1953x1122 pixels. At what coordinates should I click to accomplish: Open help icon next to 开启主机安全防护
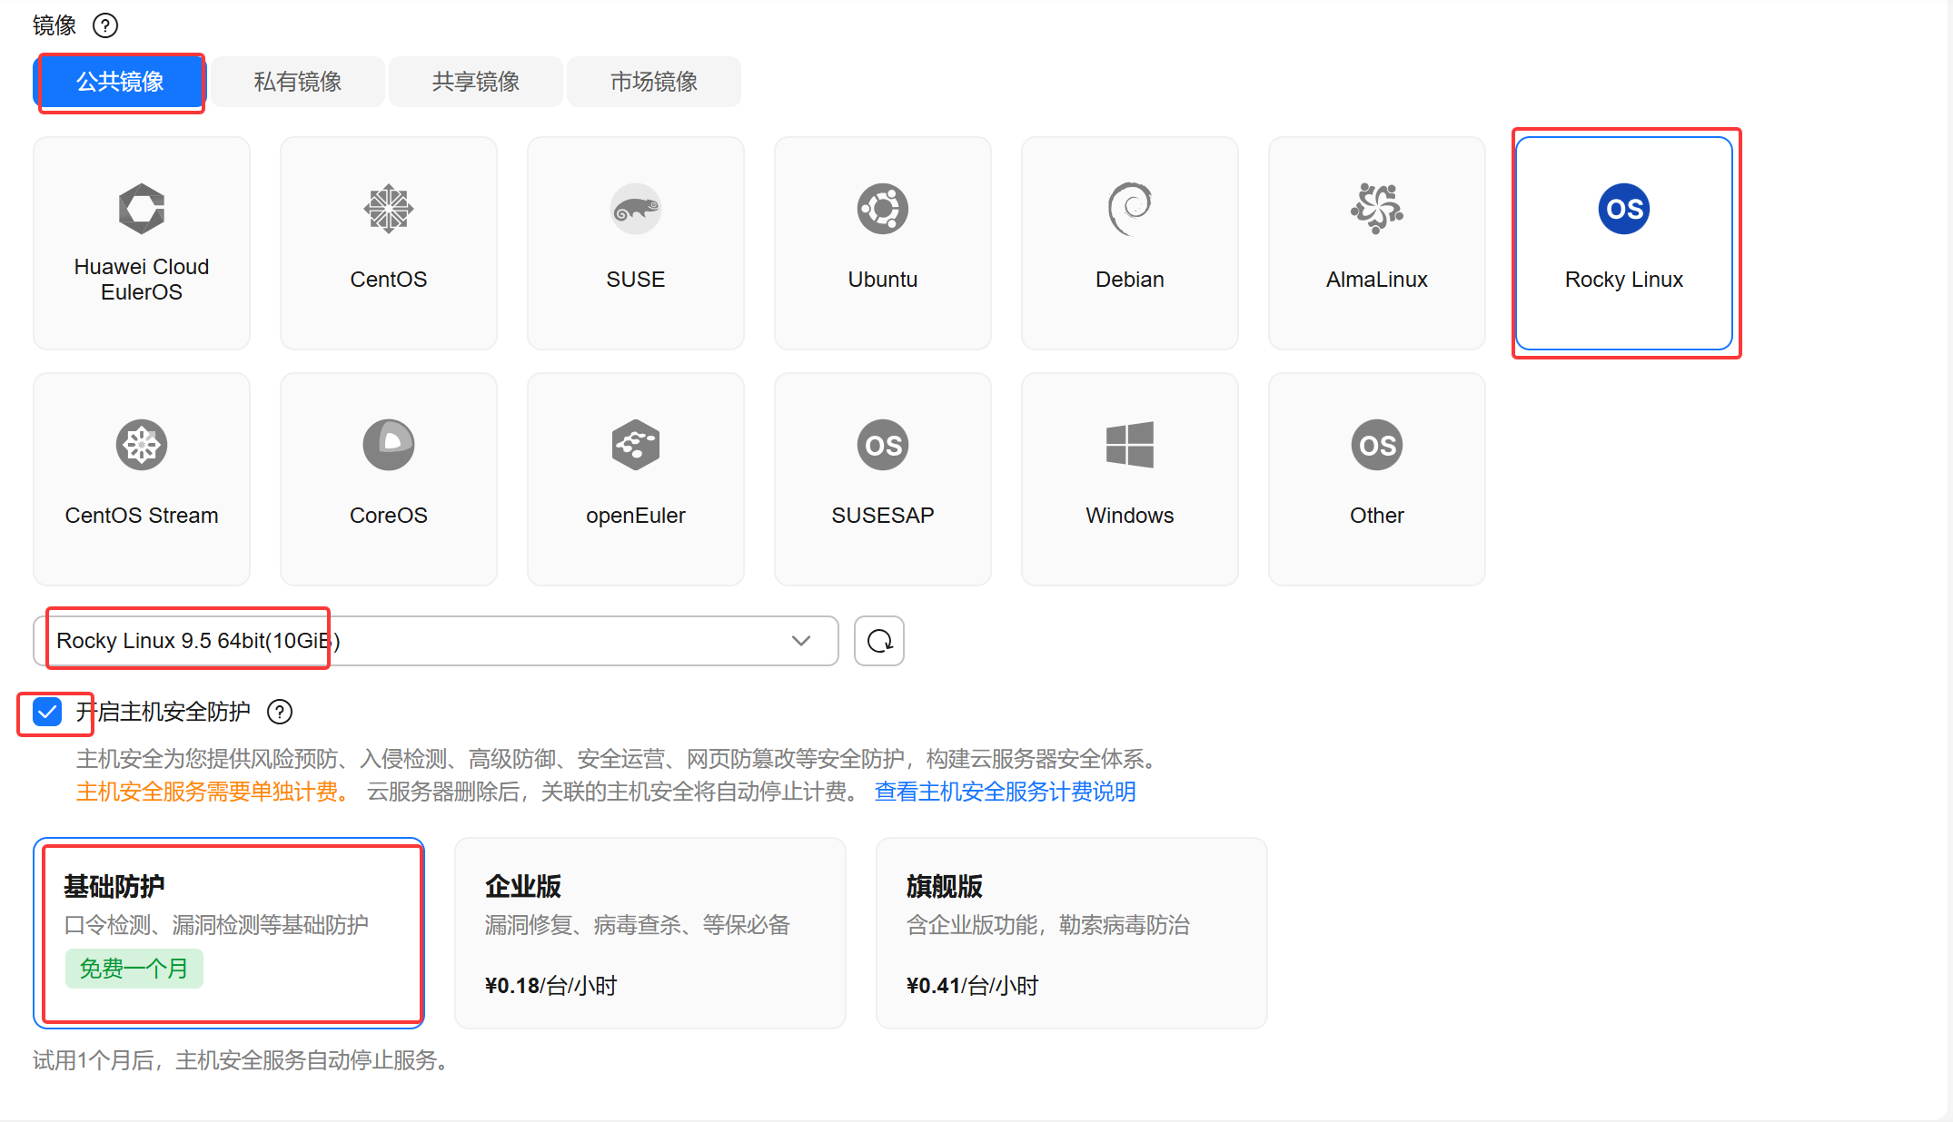tap(280, 712)
